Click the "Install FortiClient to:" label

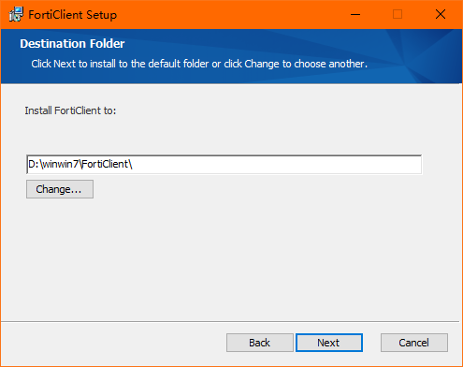(70, 110)
